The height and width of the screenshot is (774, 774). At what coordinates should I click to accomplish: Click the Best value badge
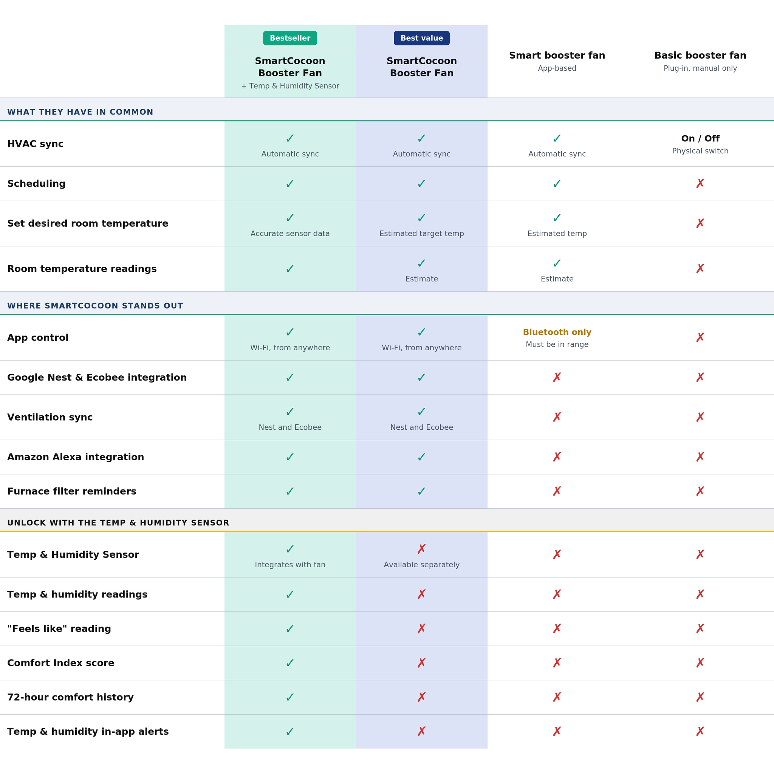click(421, 38)
